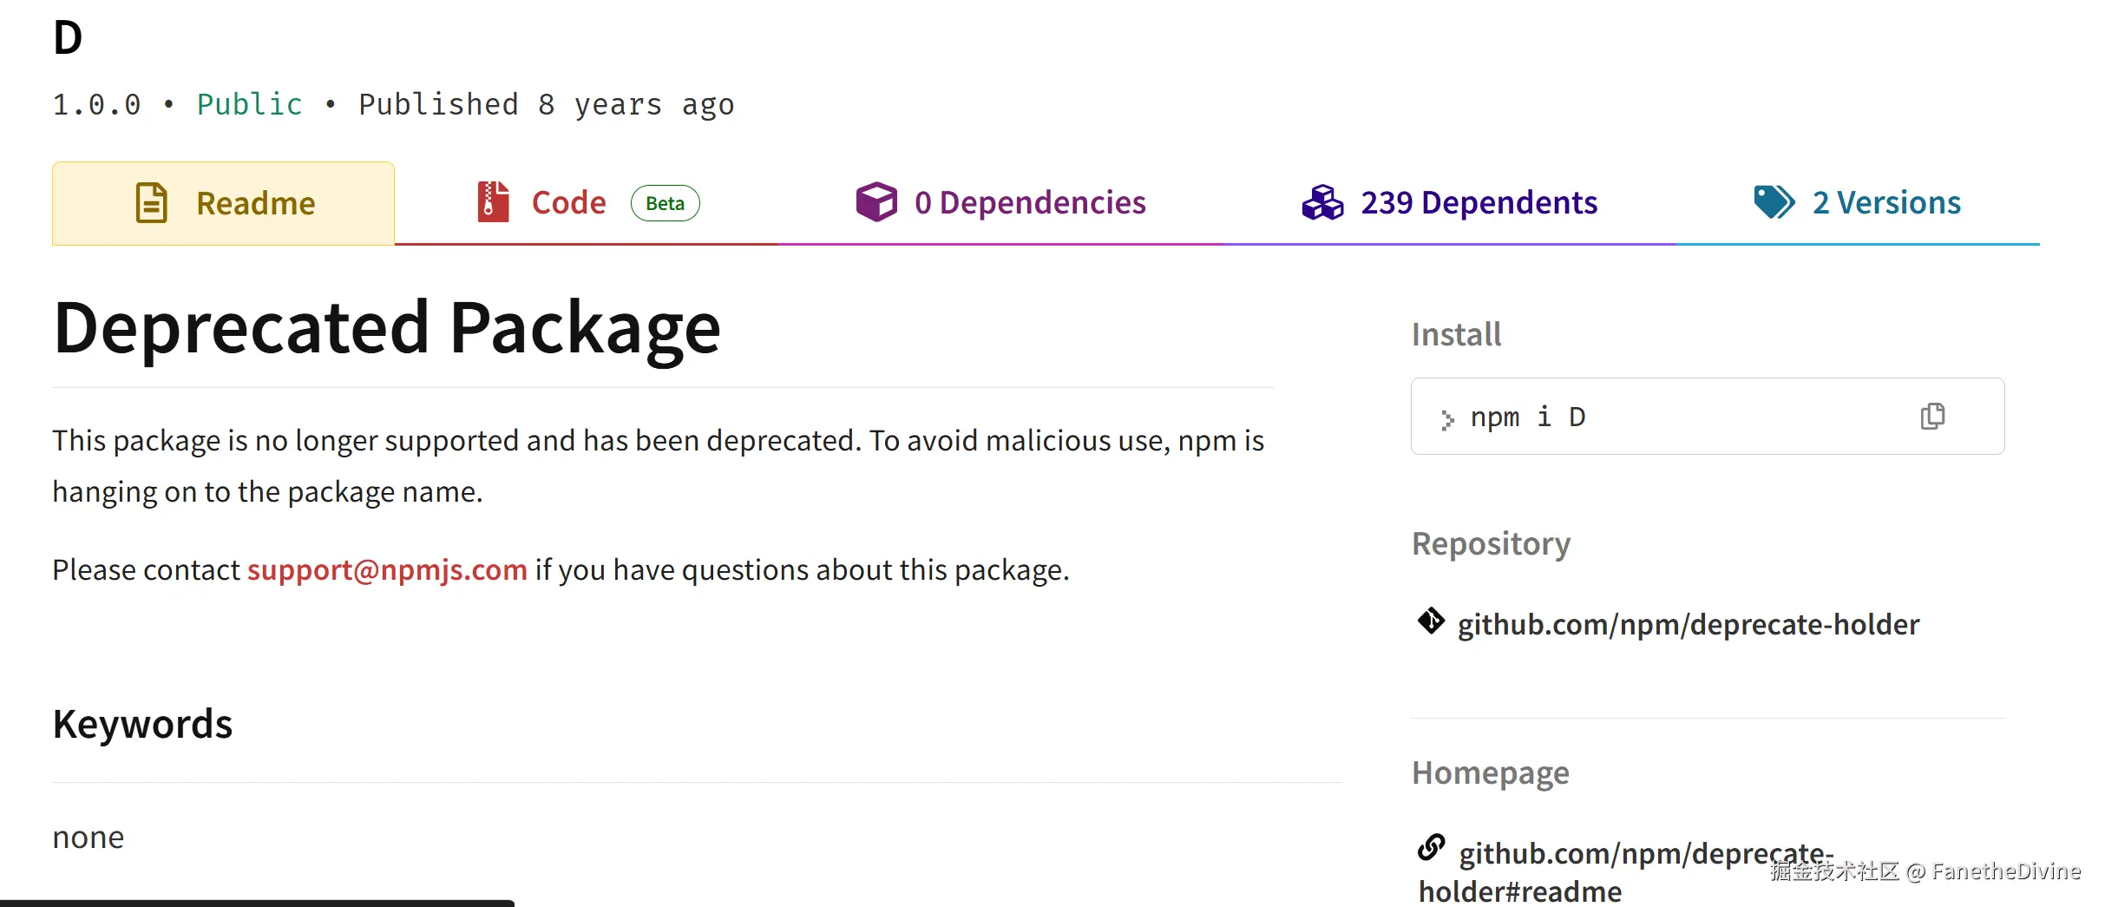The image size is (2105, 907).
Task: Click the Deprecated Package heading
Action: click(387, 328)
